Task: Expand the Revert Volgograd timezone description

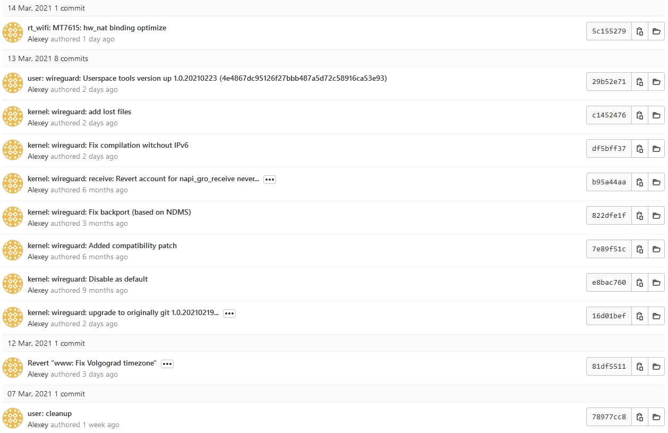Action: 167,363
